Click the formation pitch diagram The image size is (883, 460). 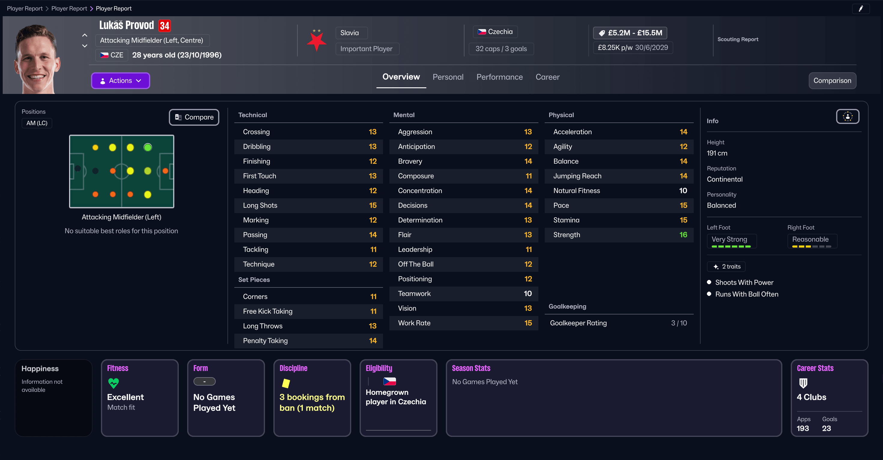coord(121,171)
